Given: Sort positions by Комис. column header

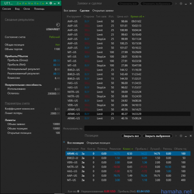Looking at the screenshot, I should click(x=128, y=149).
